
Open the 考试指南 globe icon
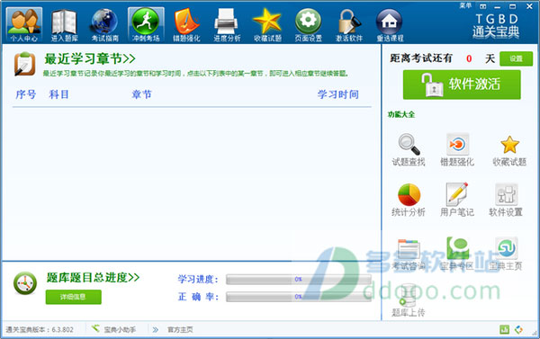pyautogui.click(x=105, y=25)
